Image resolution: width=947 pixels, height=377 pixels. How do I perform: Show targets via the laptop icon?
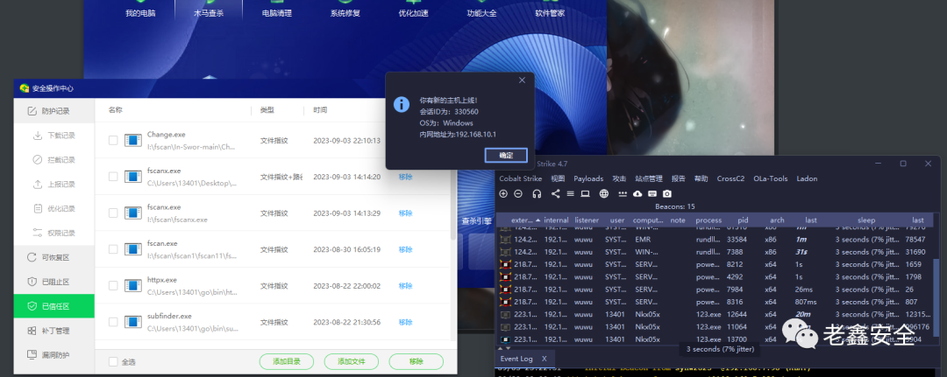click(x=585, y=193)
